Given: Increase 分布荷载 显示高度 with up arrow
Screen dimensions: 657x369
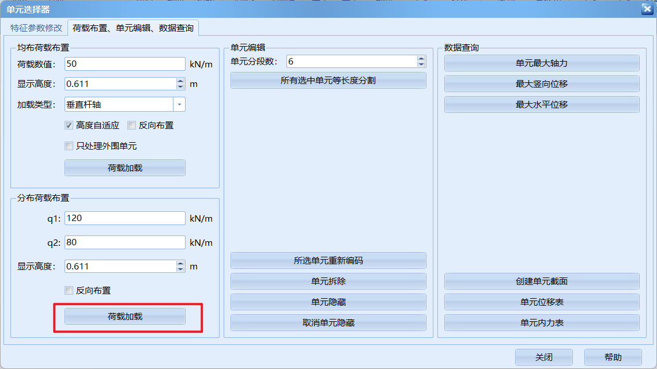Looking at the screenshot, I should click(180, 264).
